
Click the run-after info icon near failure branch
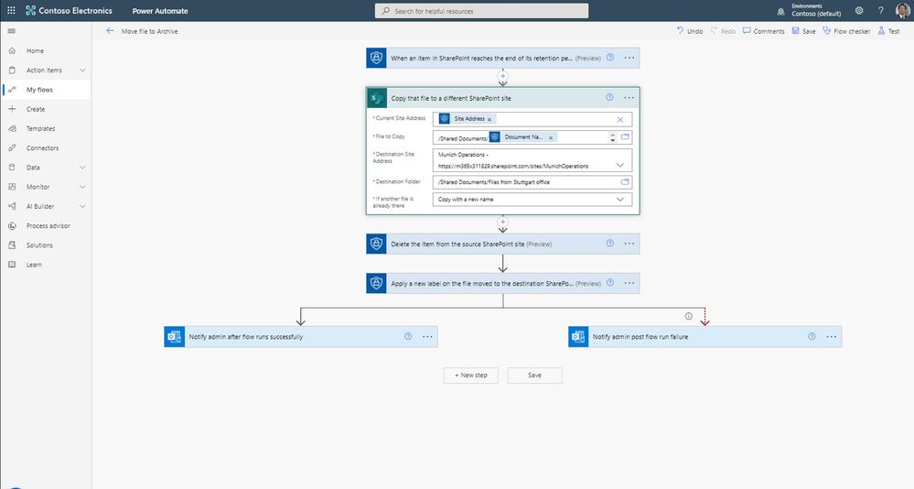point(688,316)
